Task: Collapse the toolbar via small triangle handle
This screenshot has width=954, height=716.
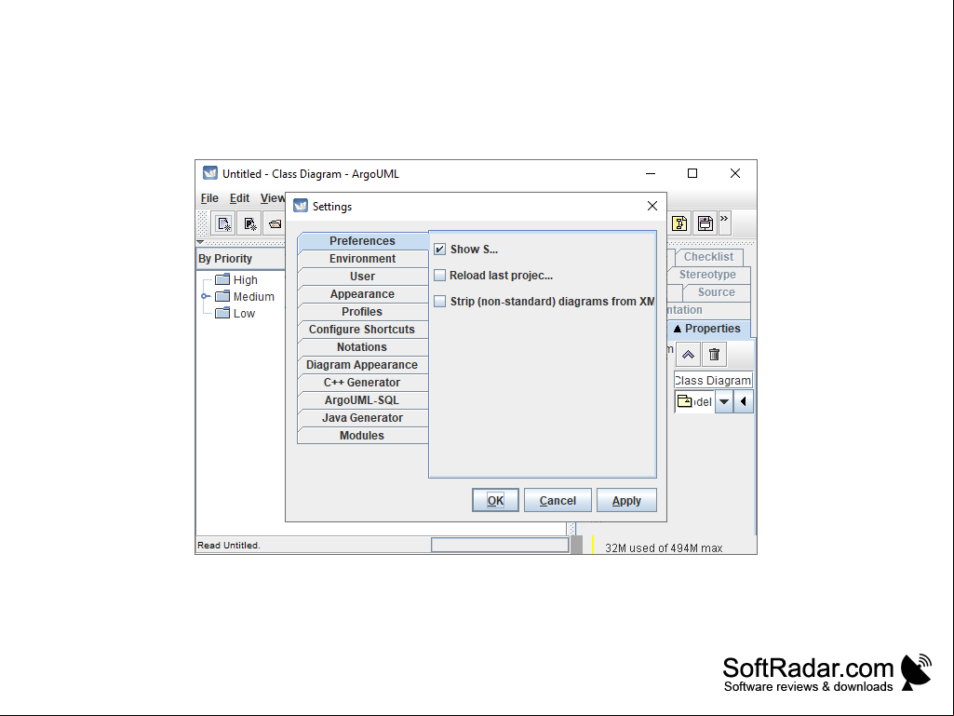Action: tap(200, 242)
